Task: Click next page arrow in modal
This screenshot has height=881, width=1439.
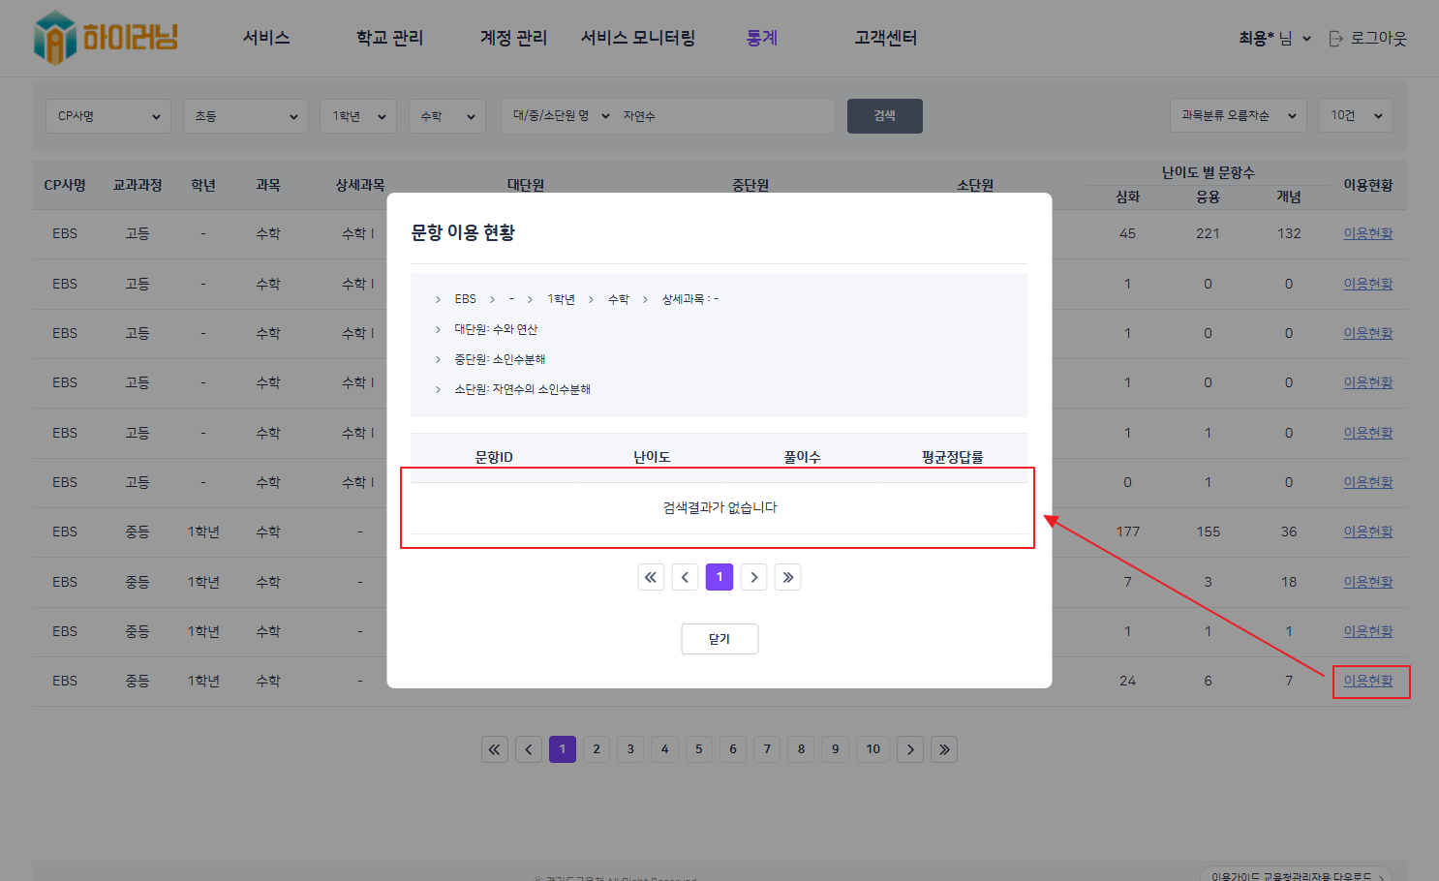Action: [753, 577]
